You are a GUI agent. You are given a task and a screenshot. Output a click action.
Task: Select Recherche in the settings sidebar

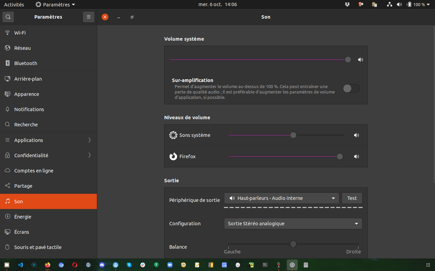(x=48, y=125)
